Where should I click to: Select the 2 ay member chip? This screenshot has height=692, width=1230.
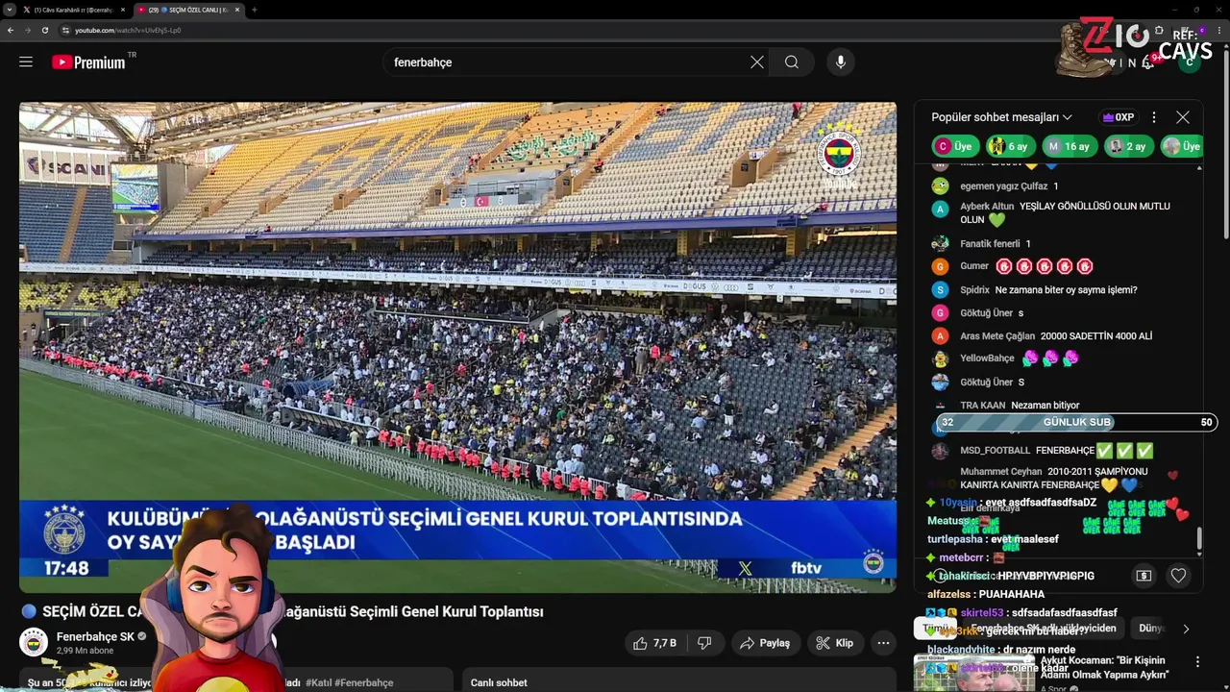click(x=1128, y=146)
